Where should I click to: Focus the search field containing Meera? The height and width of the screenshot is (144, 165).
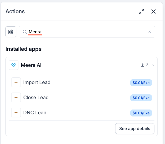87,32
